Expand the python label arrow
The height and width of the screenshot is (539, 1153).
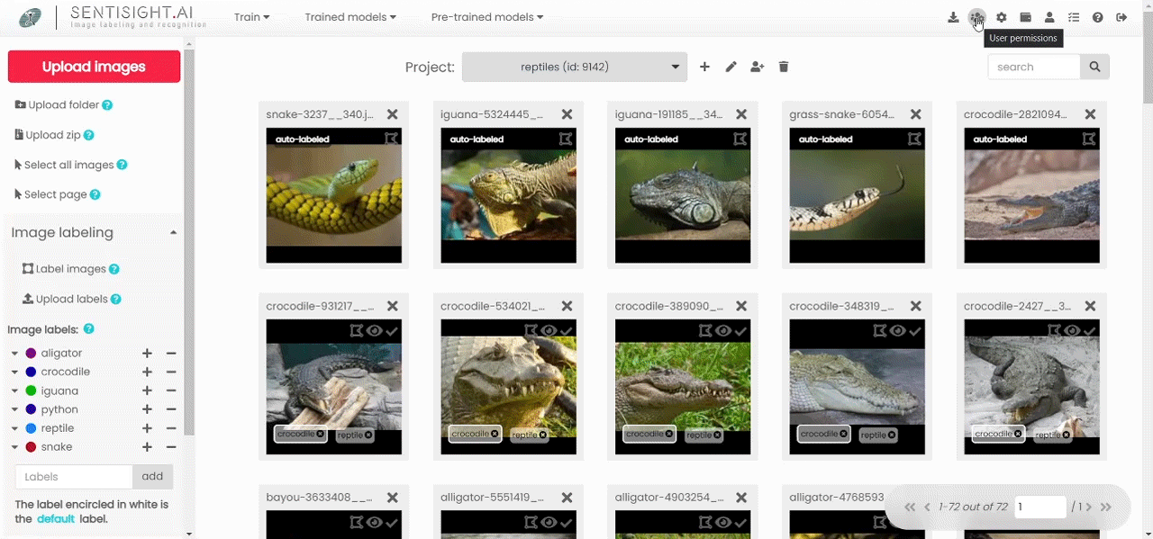[14, 409]
